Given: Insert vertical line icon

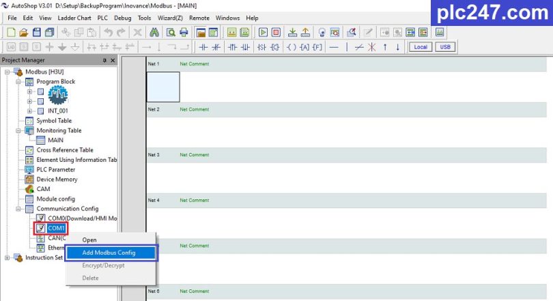Looking at the screenshot, I should tap(347, 47).
